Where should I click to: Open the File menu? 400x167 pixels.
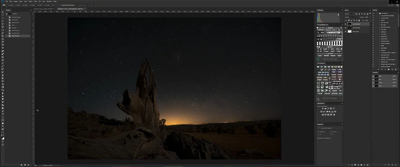[x=7, y=1]
